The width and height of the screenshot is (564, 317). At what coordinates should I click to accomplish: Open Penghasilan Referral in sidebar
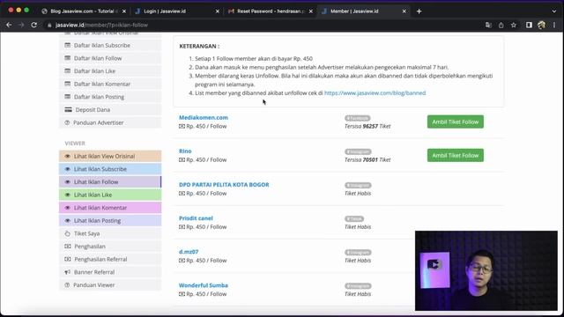pos(110,259)
